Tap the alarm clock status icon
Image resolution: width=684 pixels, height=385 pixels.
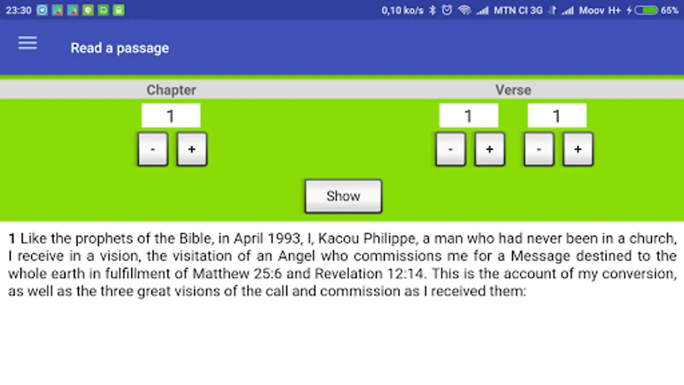click(x=447, y=10)
